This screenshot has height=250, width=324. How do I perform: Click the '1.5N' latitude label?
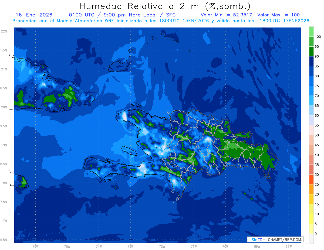(4, 50)
